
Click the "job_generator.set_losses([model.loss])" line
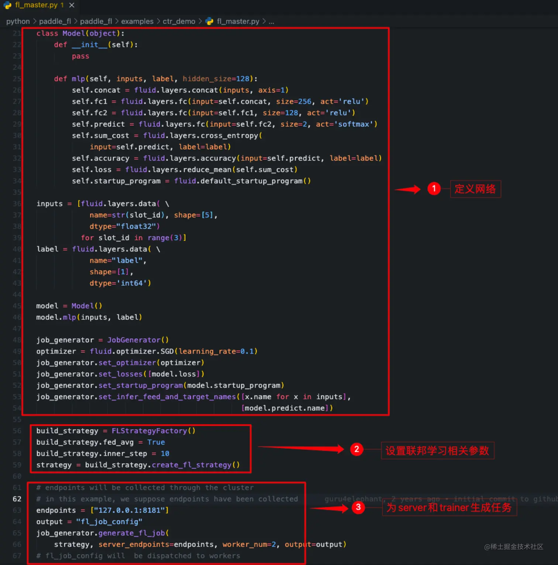pyautogui.click(x=120, y=374)
